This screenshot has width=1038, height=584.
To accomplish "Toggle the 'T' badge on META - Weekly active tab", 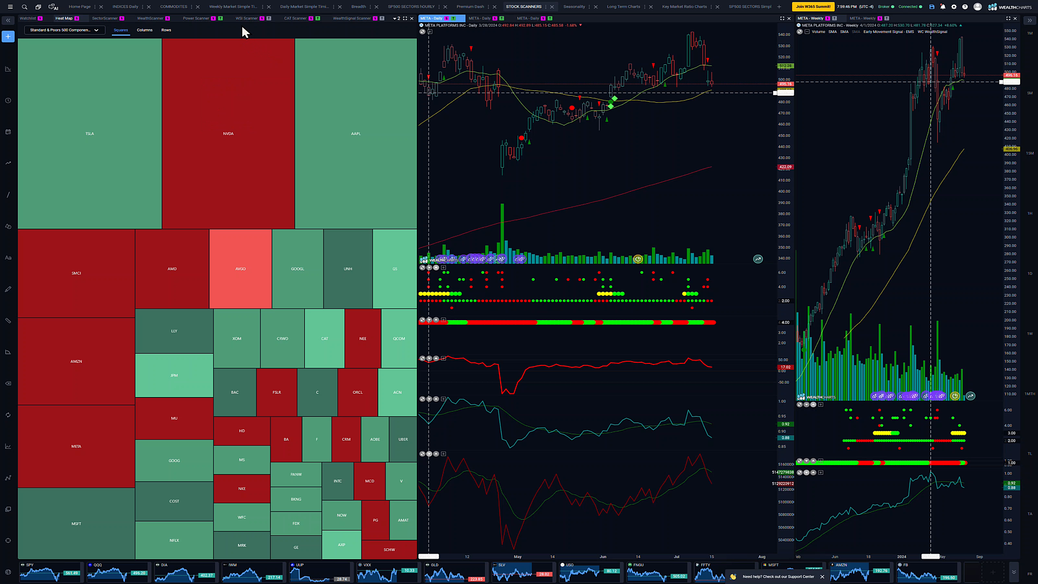I will [x=834, y=18].
